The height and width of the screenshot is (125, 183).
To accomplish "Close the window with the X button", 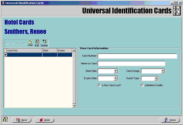I will point(180,3).
